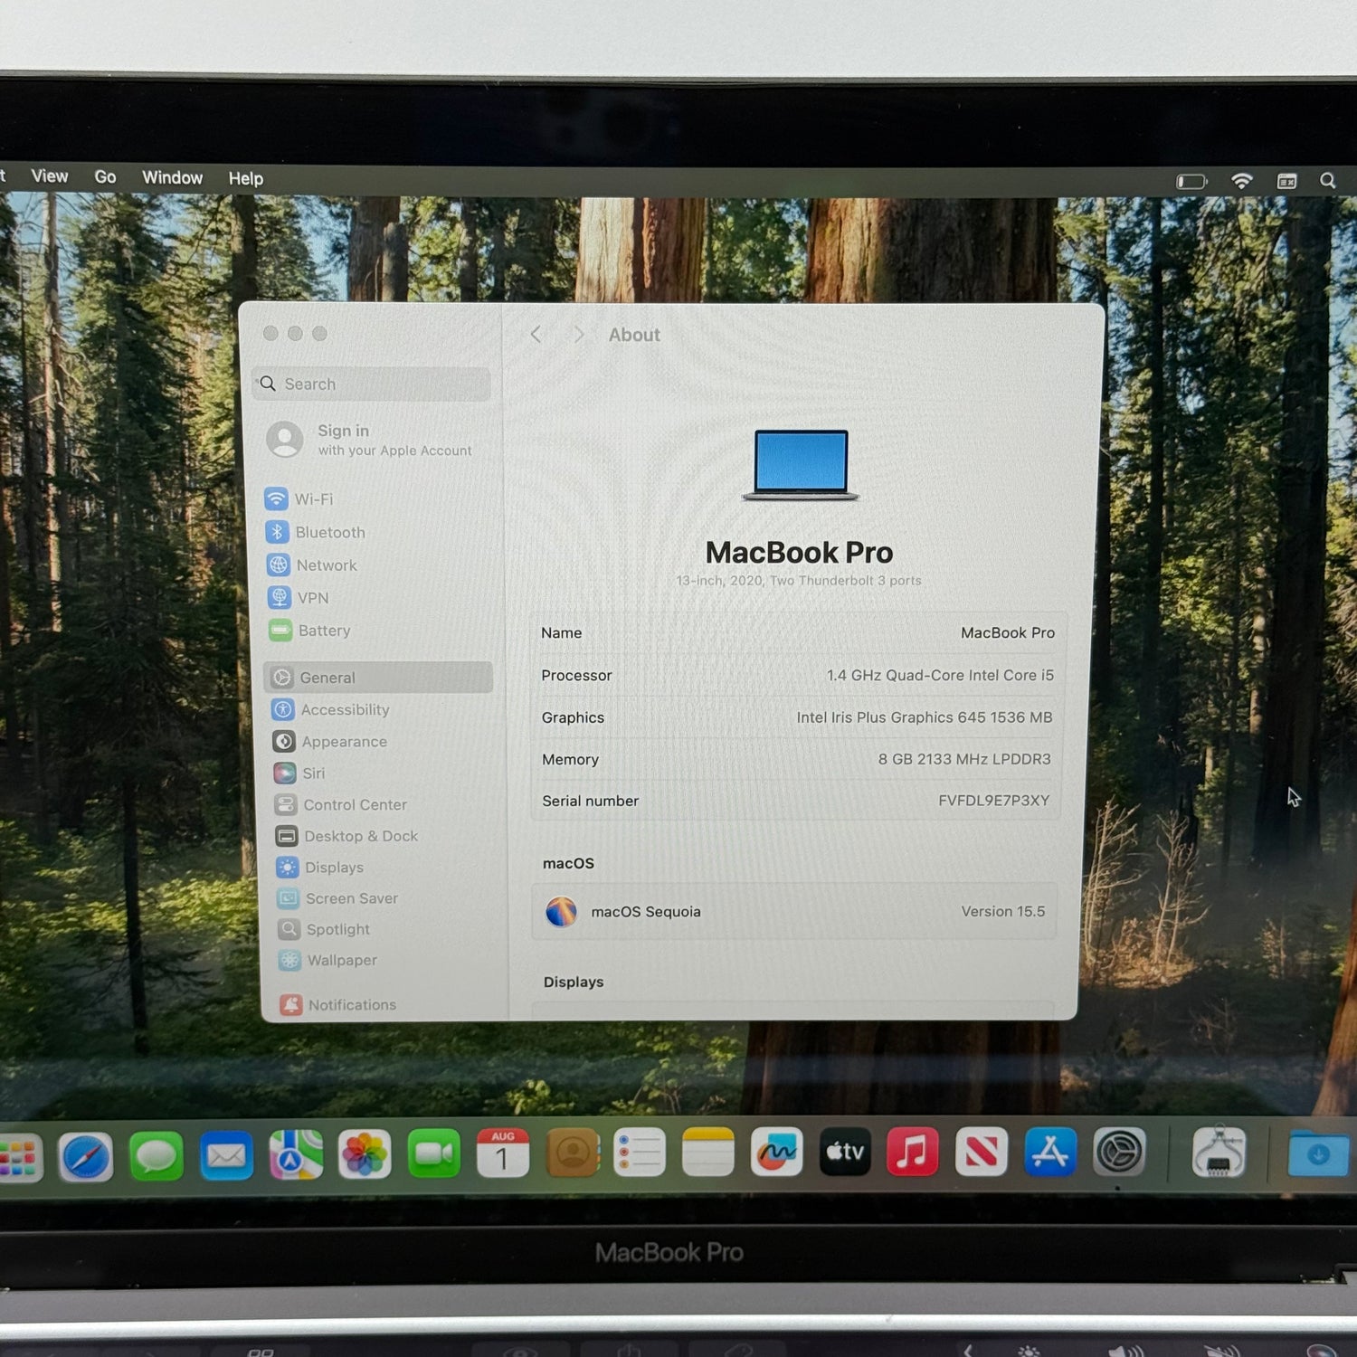Open Freeform from the Dock
The width and height of the screenshot is (1357, 1357).
tap(776, 1152)
